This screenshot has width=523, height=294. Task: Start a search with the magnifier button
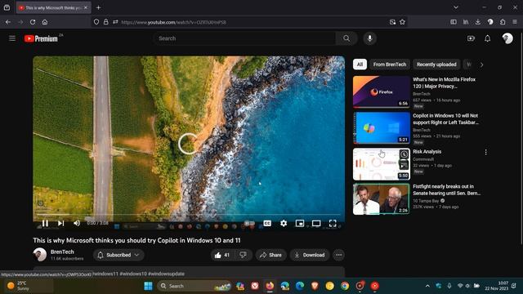click(346, 38)
